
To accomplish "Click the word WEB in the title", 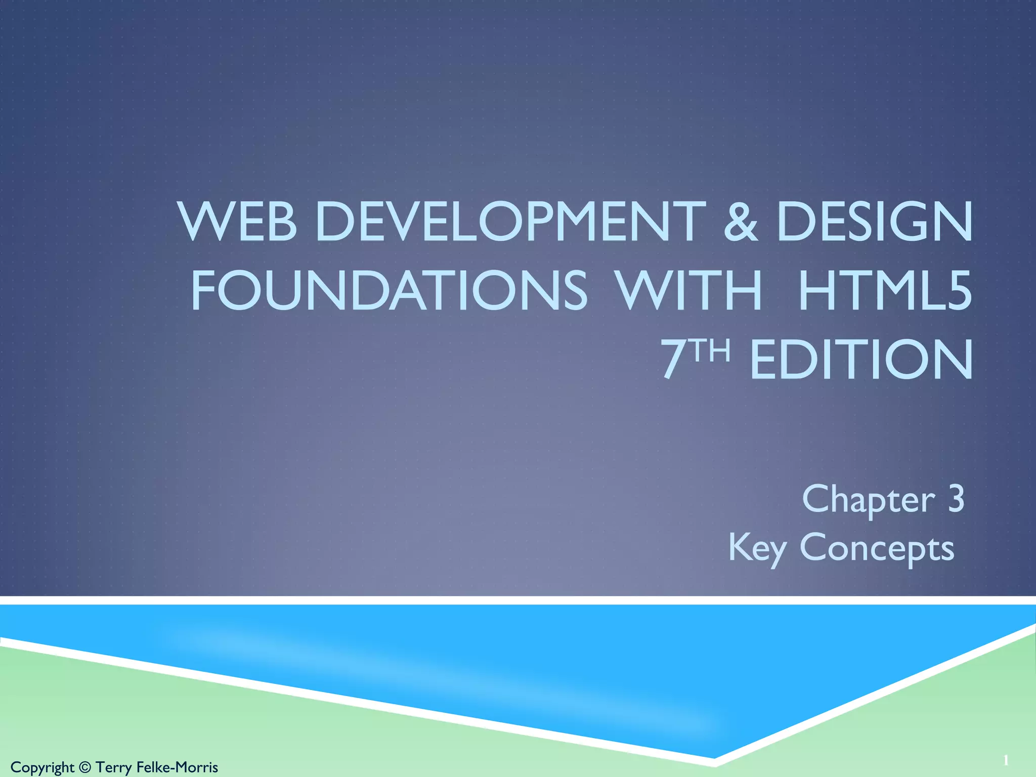I will point(238,222).
